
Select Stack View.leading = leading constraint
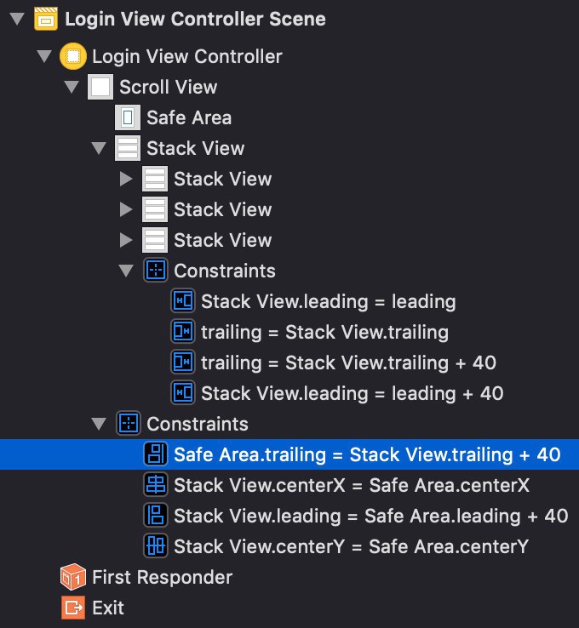[x=328, y=301]
